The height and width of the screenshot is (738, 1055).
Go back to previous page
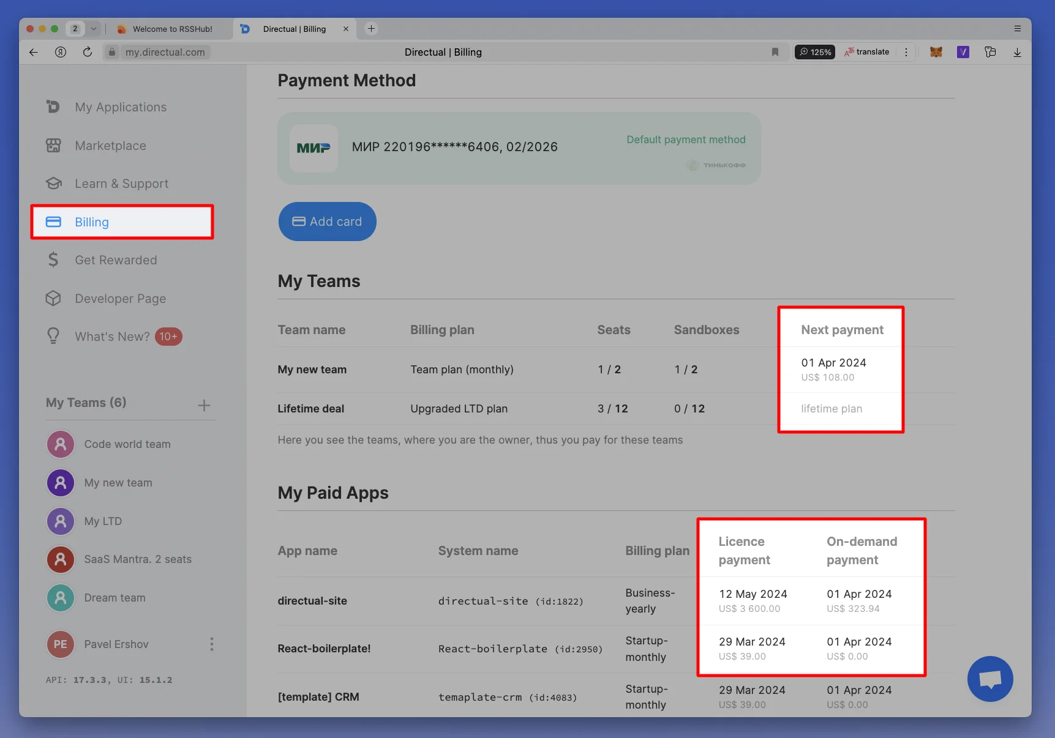coord(34,52)
